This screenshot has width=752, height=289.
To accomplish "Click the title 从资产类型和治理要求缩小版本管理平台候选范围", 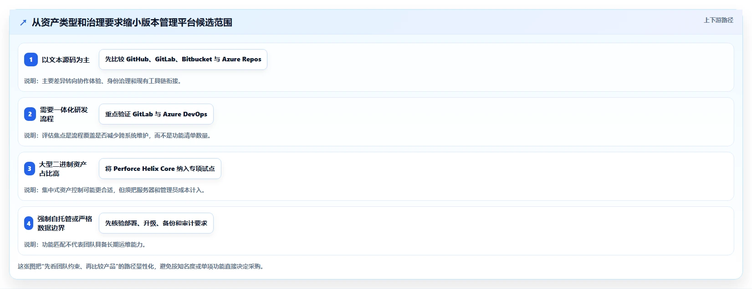I will tap(132, 22).
